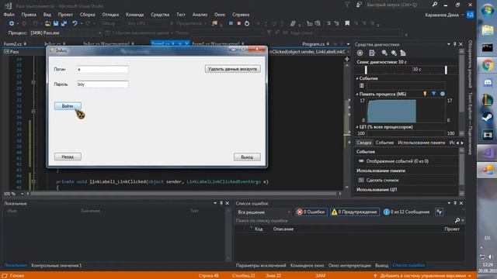This screenshot has width=497, height=279.
Task: Click the search magnifier in error list
Action: coord(457,220)
